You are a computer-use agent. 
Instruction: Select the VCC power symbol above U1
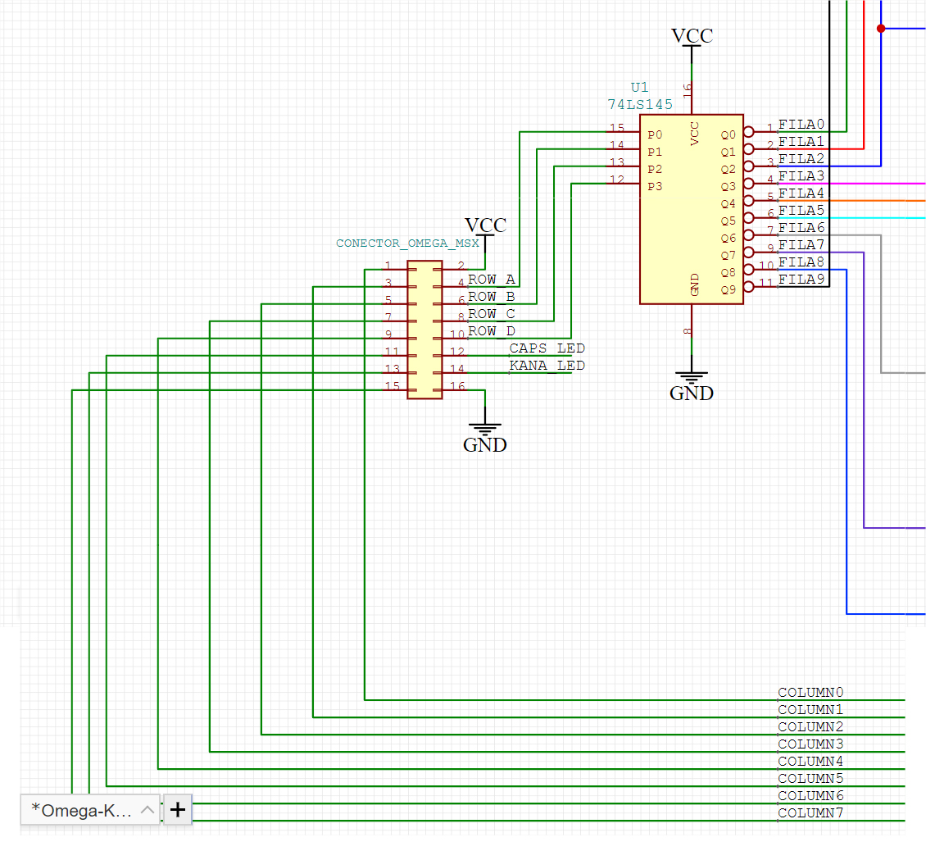pyautogui.click(x=692, y=37)
